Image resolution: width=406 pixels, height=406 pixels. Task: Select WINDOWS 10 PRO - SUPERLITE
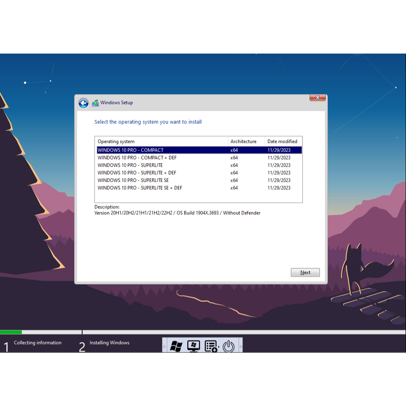click(199, 165)
